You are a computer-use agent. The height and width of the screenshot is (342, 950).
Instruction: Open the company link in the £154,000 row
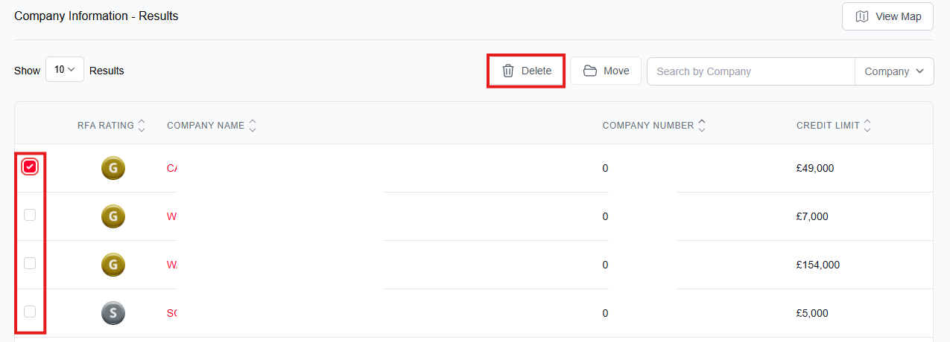[172, 265]
